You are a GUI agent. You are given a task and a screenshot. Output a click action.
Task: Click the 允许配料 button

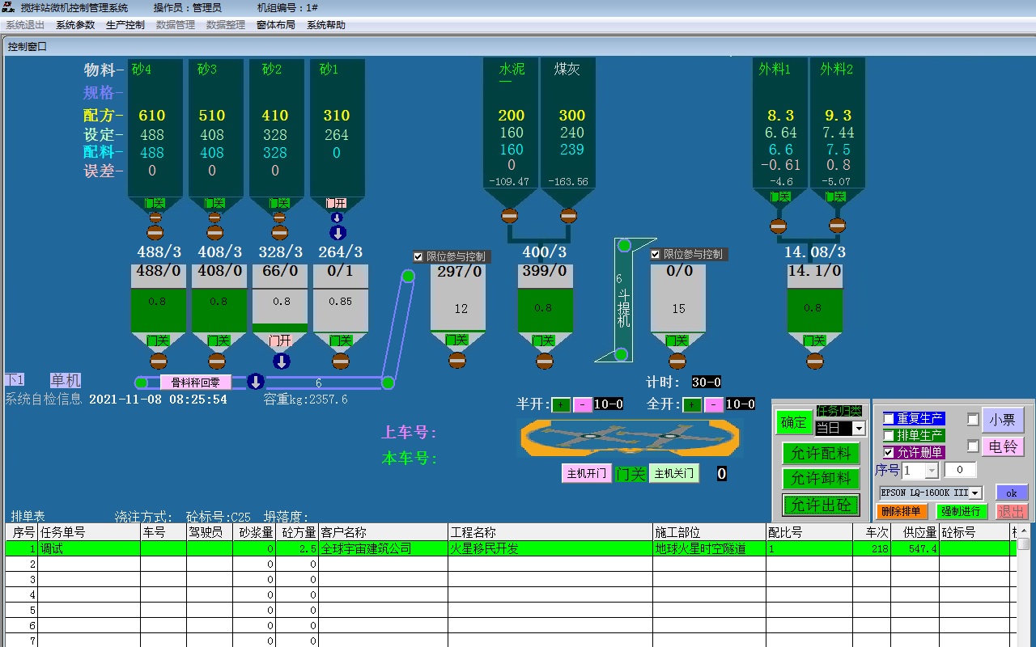click(821, 454)
